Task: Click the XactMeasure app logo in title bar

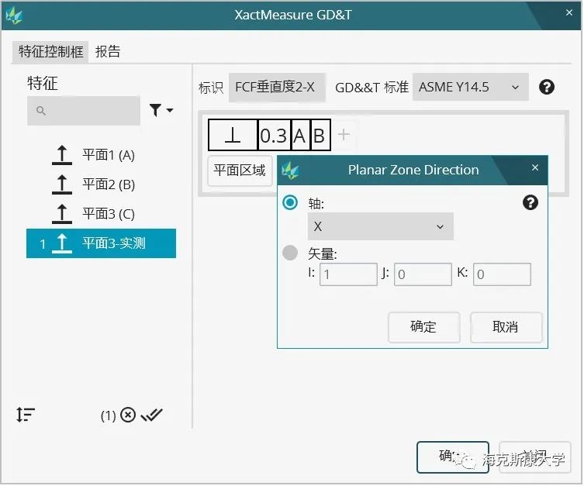Action: 14,16
